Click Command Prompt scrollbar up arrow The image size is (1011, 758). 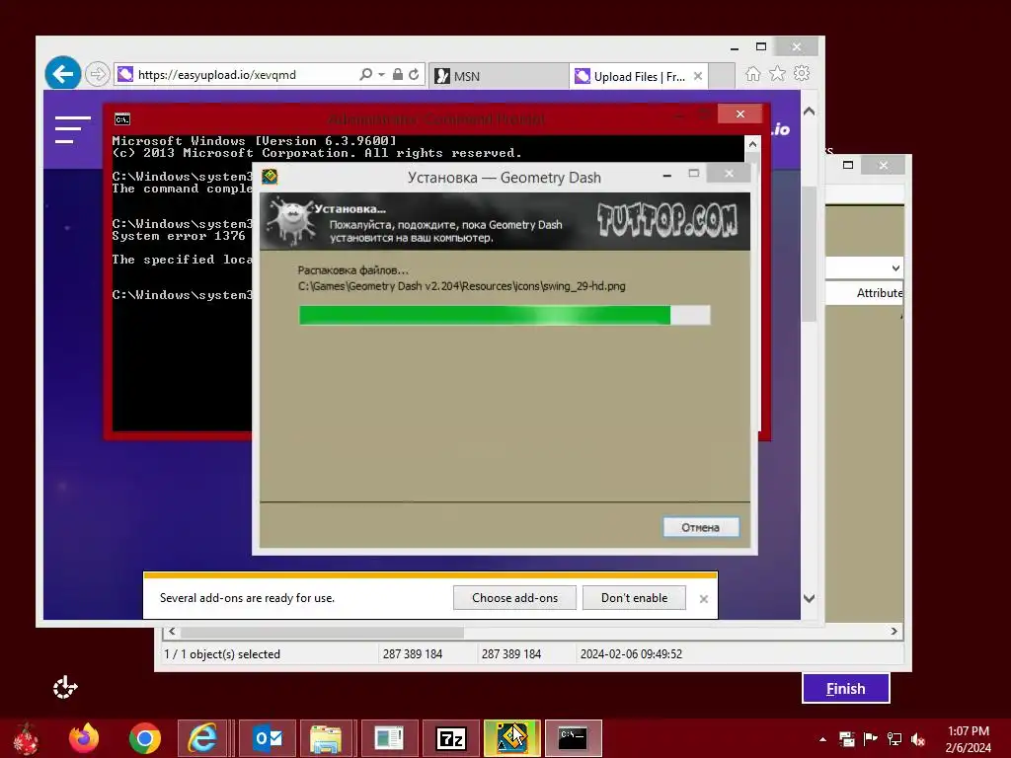(x=751, y=144)
